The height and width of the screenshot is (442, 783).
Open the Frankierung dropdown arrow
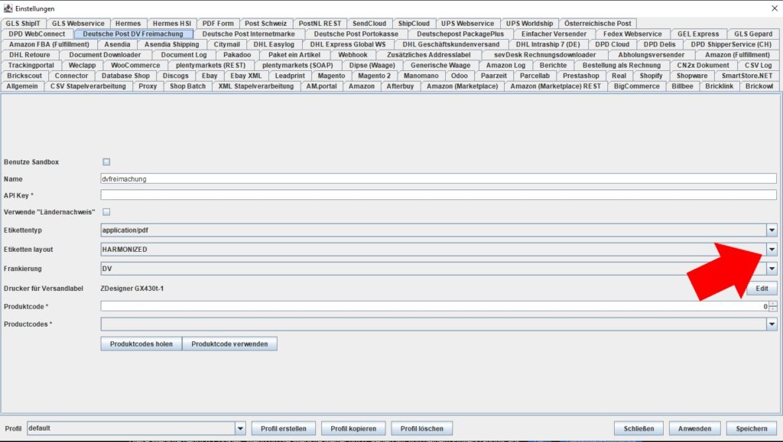[772, 269]
